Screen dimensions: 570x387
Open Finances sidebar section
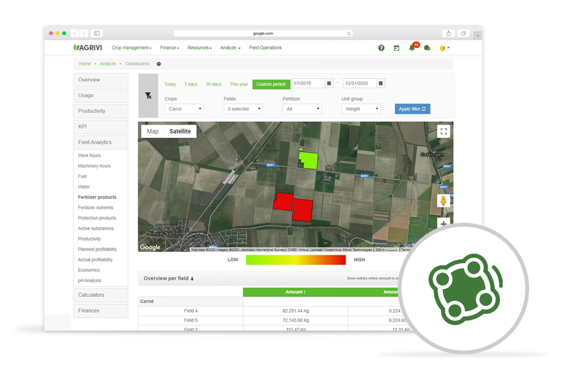[101, 311]
